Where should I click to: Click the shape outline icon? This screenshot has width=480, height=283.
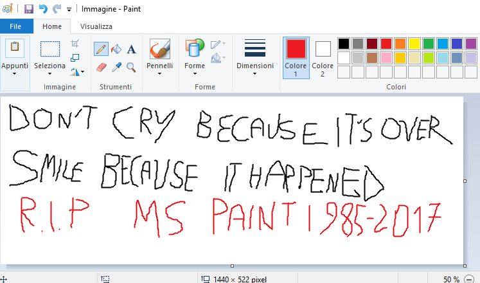(216, 44)
